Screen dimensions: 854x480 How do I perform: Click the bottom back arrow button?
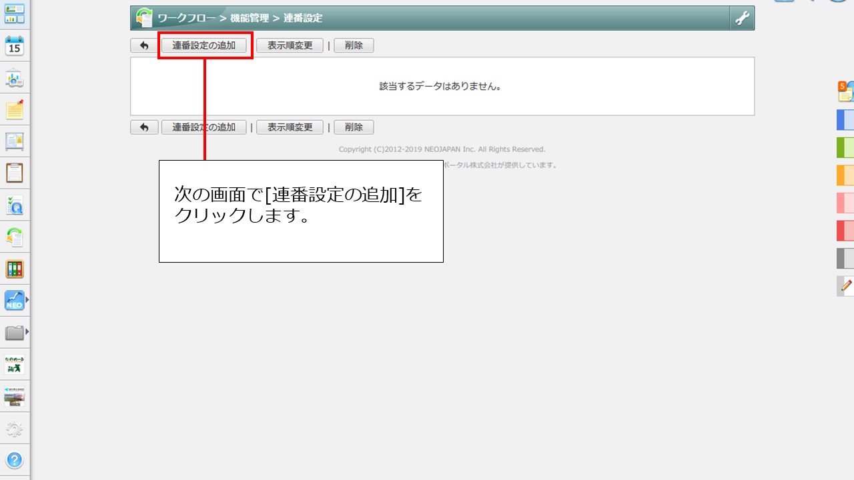tap(144, 127)
